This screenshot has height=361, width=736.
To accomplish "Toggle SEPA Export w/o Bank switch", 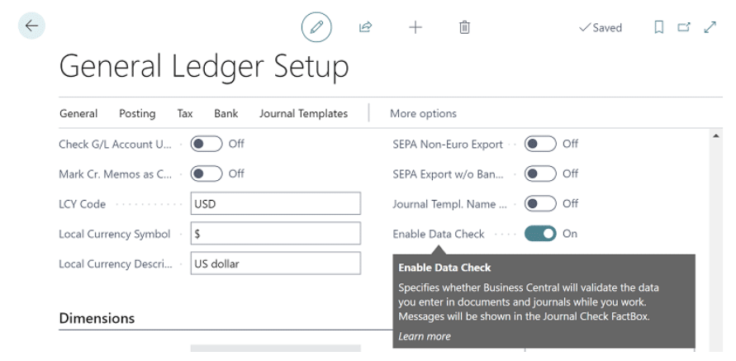I will click(539, 173).
